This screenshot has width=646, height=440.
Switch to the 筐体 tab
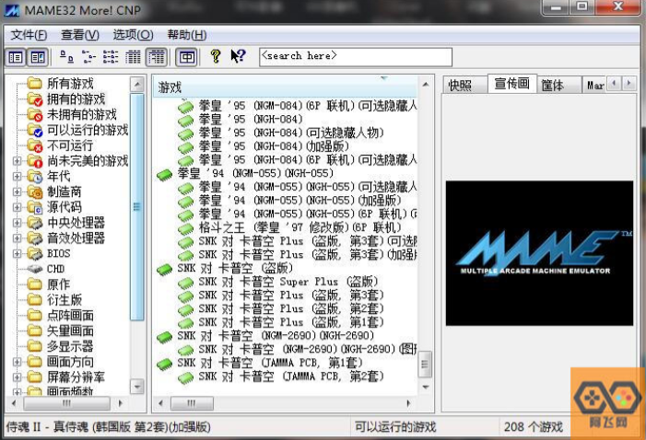pyautogui.click(x=558, y=85)
